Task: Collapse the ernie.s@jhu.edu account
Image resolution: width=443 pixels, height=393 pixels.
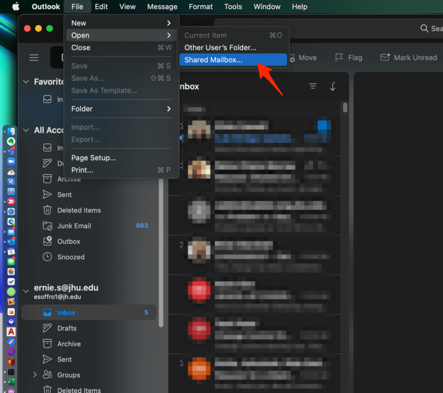Action: pos(26,291)
